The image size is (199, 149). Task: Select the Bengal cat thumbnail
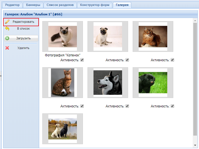63,83
